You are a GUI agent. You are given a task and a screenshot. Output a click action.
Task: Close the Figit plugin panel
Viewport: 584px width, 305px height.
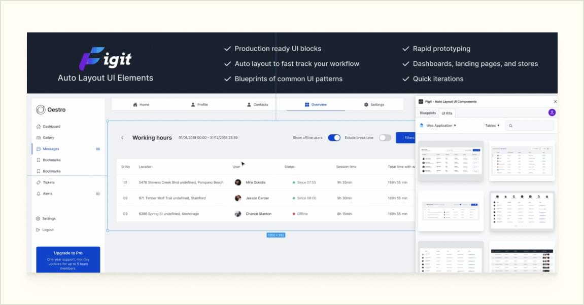pyautogui.click(x=555, y=102)
